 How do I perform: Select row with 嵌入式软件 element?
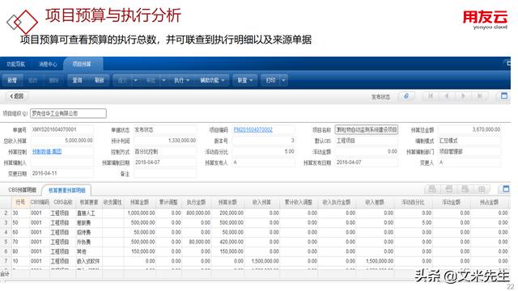pos(254,261)
